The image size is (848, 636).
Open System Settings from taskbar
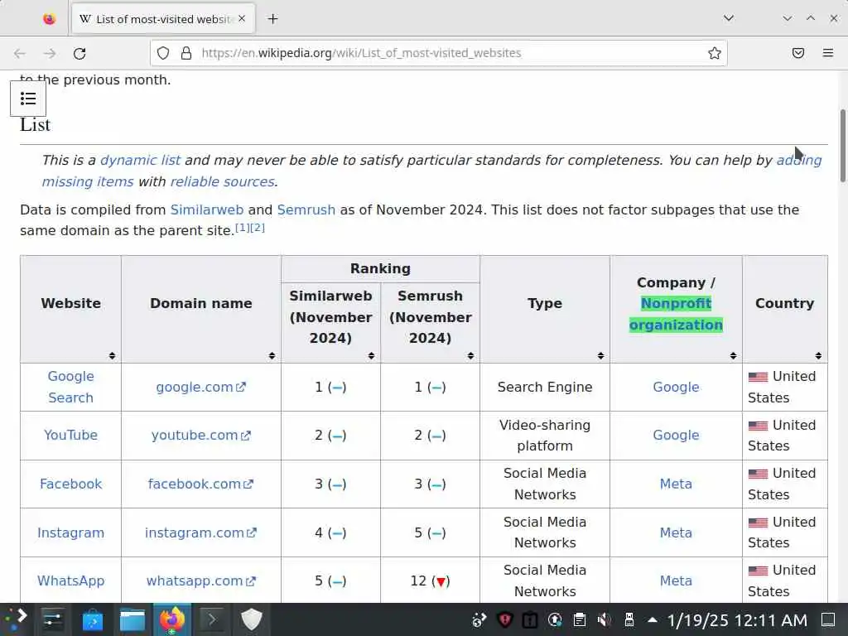tap(52, 619)
